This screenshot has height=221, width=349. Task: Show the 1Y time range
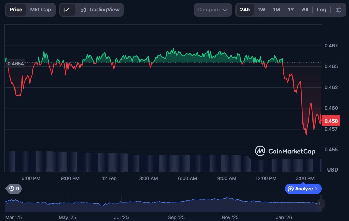tap(291, 10)
